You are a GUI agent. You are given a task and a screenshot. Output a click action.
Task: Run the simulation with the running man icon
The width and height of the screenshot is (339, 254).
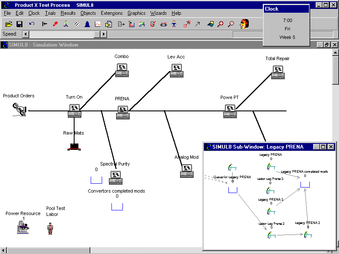pyautogui.click(x=66, y=24)
